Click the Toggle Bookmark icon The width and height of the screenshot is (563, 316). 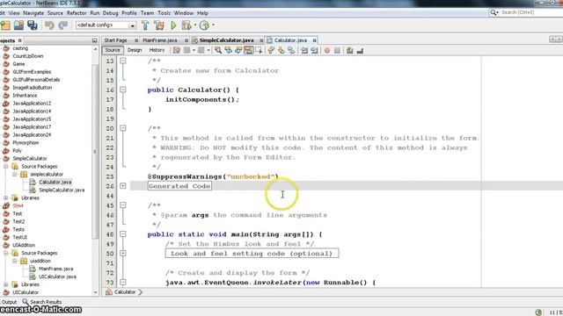291,51
